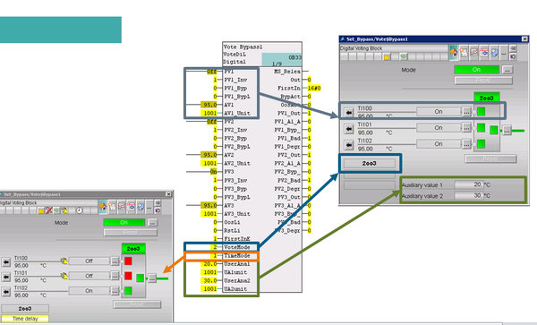Open the output ellipsis button in left faceplate

pyautogui.click(x=152, y=278)
